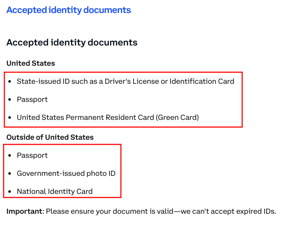The width and height of the screenshot is (282, 226).
Task: Click the bullet before National Identity Card
Action: click(10, 192)
